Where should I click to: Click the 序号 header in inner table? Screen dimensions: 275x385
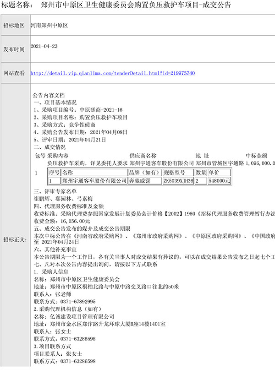tap(54, 173)
